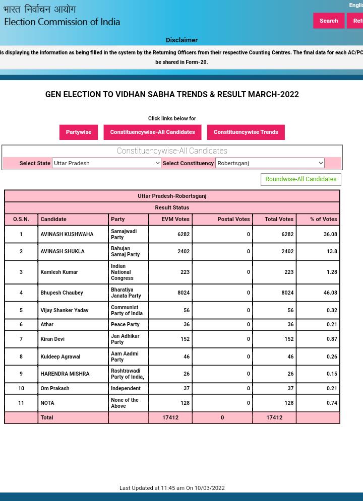This screenshot has height=501, width=363.
Task: Click the Election Commission of India logo
Action: (x=62, y=16)
